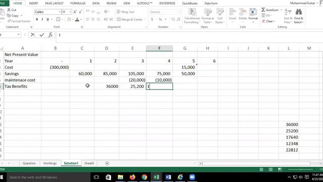Add a new sheet with plus button
The image size is (323, 182).
tap(107, 163)
